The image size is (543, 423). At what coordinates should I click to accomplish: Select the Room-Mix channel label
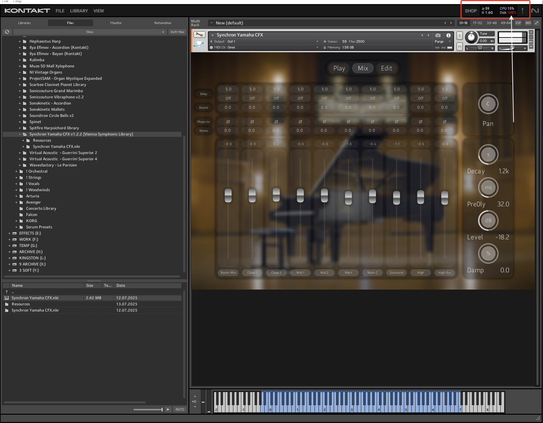click(x=228, y=272)
